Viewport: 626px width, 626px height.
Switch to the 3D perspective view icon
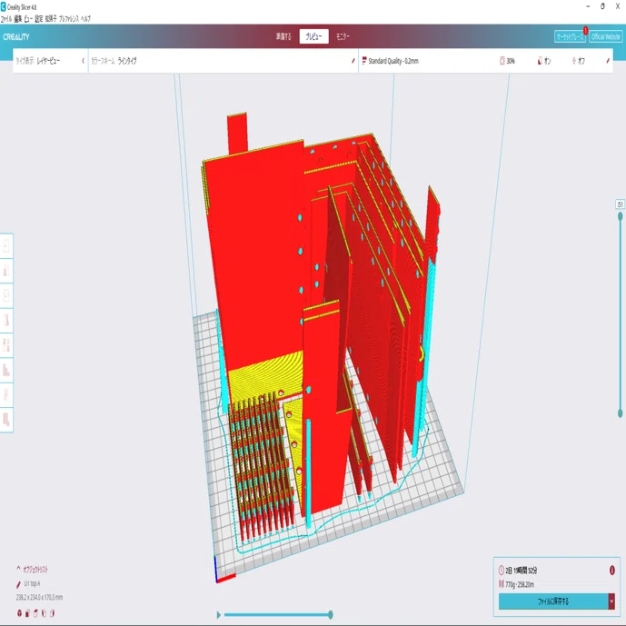click(20, 612)
